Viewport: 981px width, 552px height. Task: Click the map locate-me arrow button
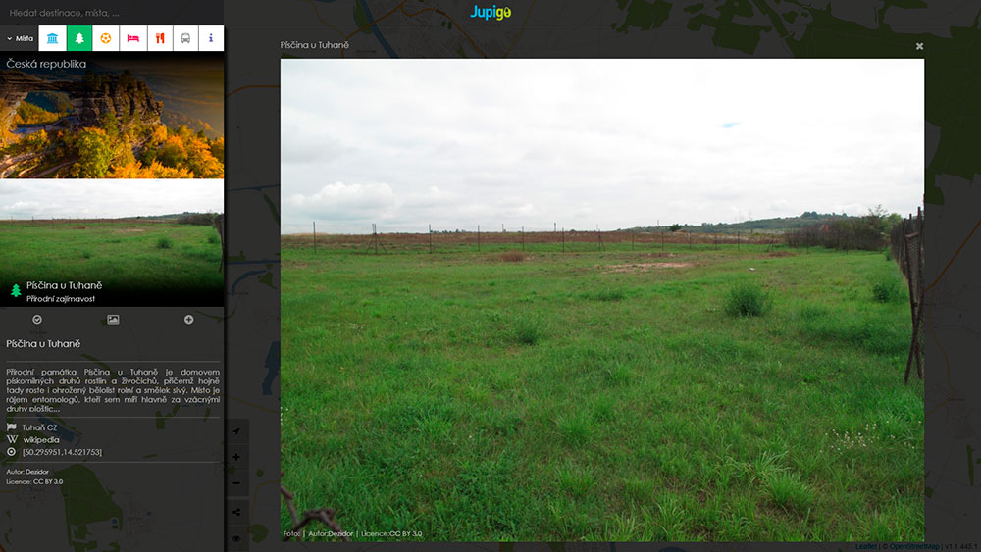point(236,431)
